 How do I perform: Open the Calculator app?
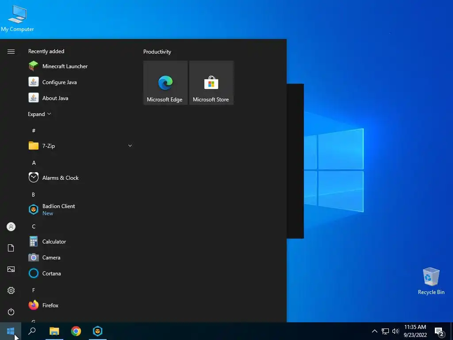click(80, 241)
